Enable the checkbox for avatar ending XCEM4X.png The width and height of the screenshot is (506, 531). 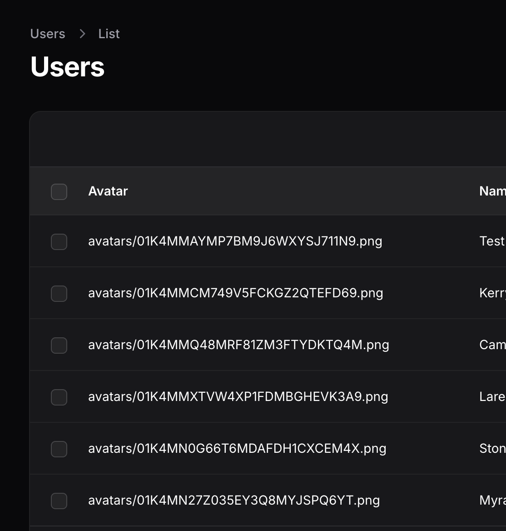pyautogui.click(x=59, y=449)
